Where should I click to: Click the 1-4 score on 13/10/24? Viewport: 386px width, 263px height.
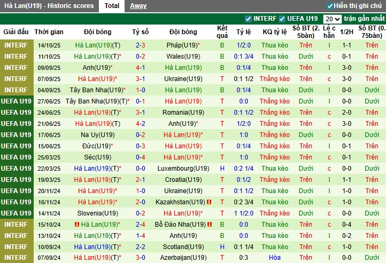coord(140,236)
